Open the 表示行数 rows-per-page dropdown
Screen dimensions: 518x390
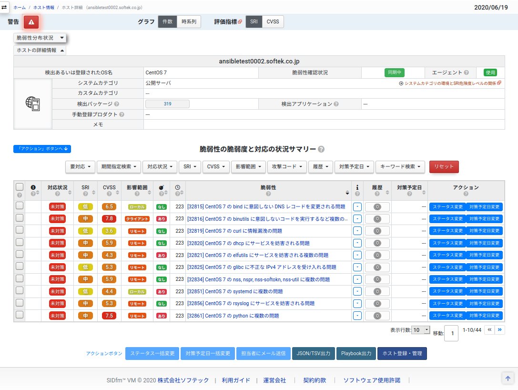pyautogui.click(x=420, y=330)
